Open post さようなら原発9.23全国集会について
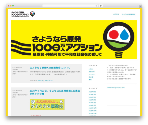The height and width of the screenshot is (125, 148). (50, 68)
